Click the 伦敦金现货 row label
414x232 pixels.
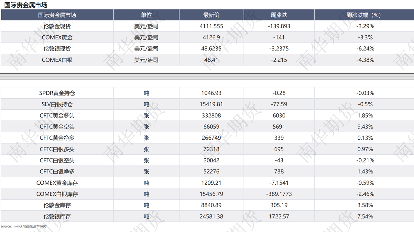click(x=57, y=26)
